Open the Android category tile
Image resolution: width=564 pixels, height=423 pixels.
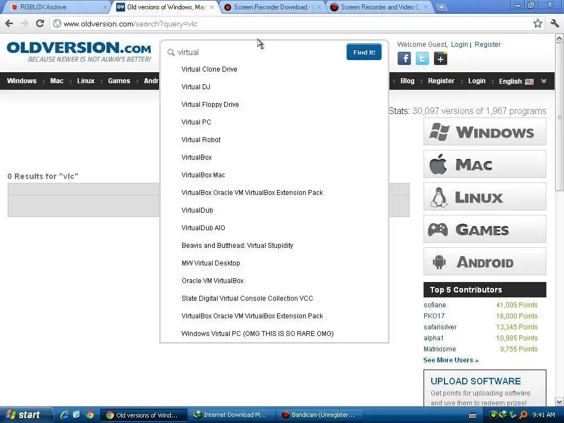[x=485, y=262]
